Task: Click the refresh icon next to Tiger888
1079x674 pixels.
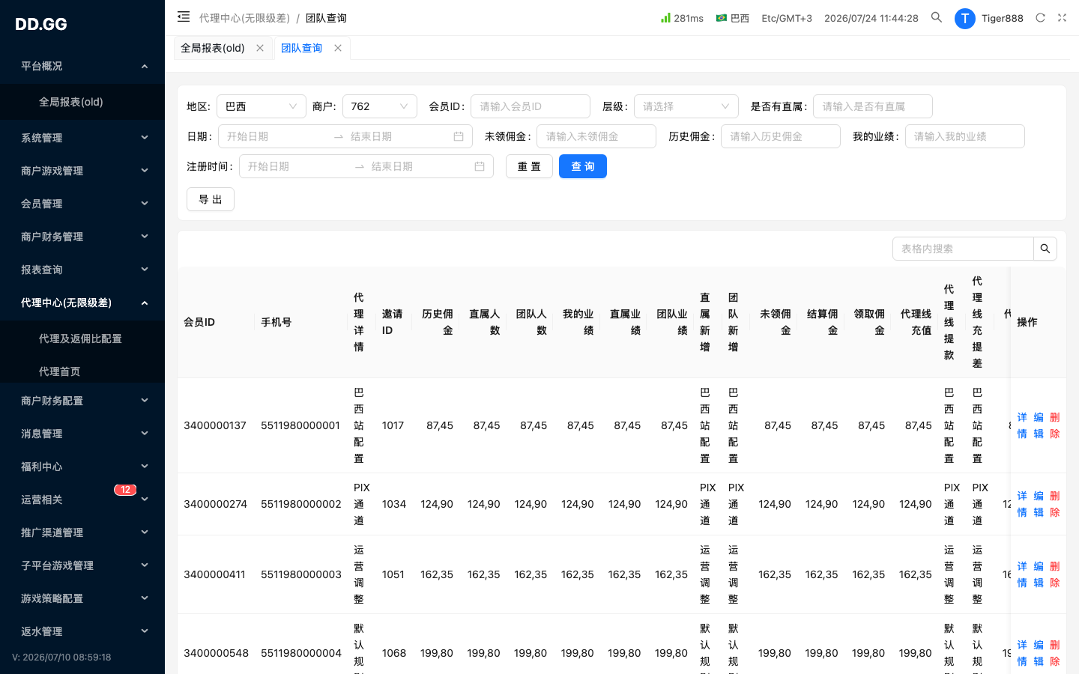Action: (1040, 17)
